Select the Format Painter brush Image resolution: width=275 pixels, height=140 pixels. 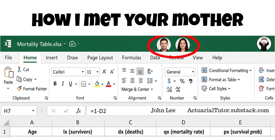click(x=19, y=88)
